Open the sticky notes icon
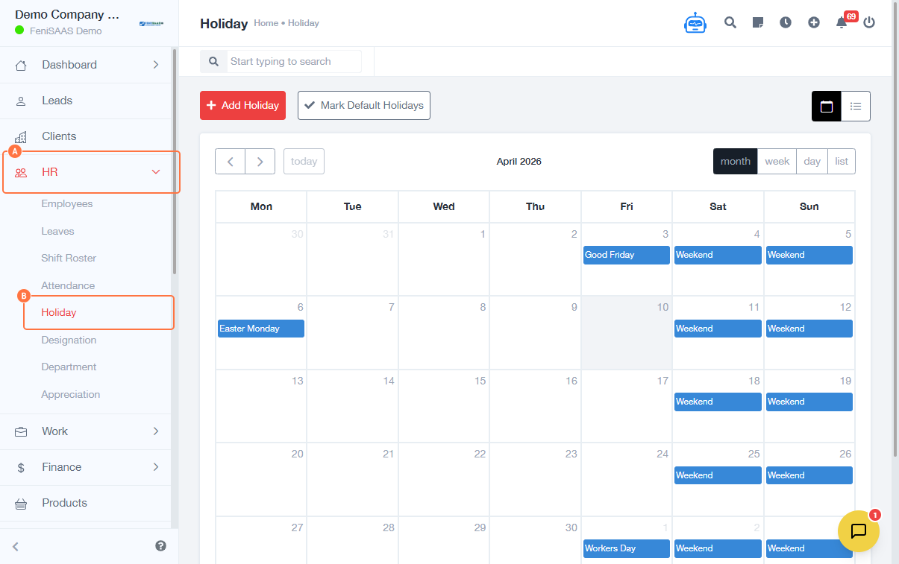This screenshot has width=899, height=564. click(758, 22)
